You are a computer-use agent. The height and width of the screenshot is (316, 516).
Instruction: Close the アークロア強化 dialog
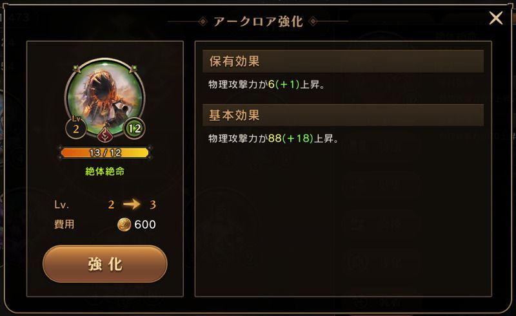click(495, 18)
